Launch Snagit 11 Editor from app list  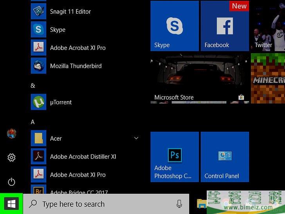[70, 12]
